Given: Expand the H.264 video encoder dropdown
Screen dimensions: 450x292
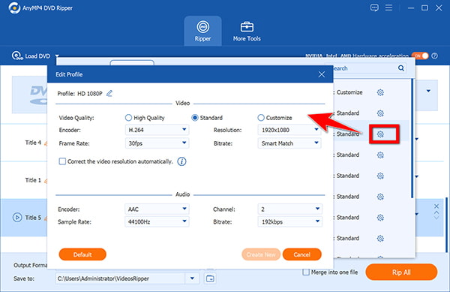Looking at the screenshot, I should [157, 130].
